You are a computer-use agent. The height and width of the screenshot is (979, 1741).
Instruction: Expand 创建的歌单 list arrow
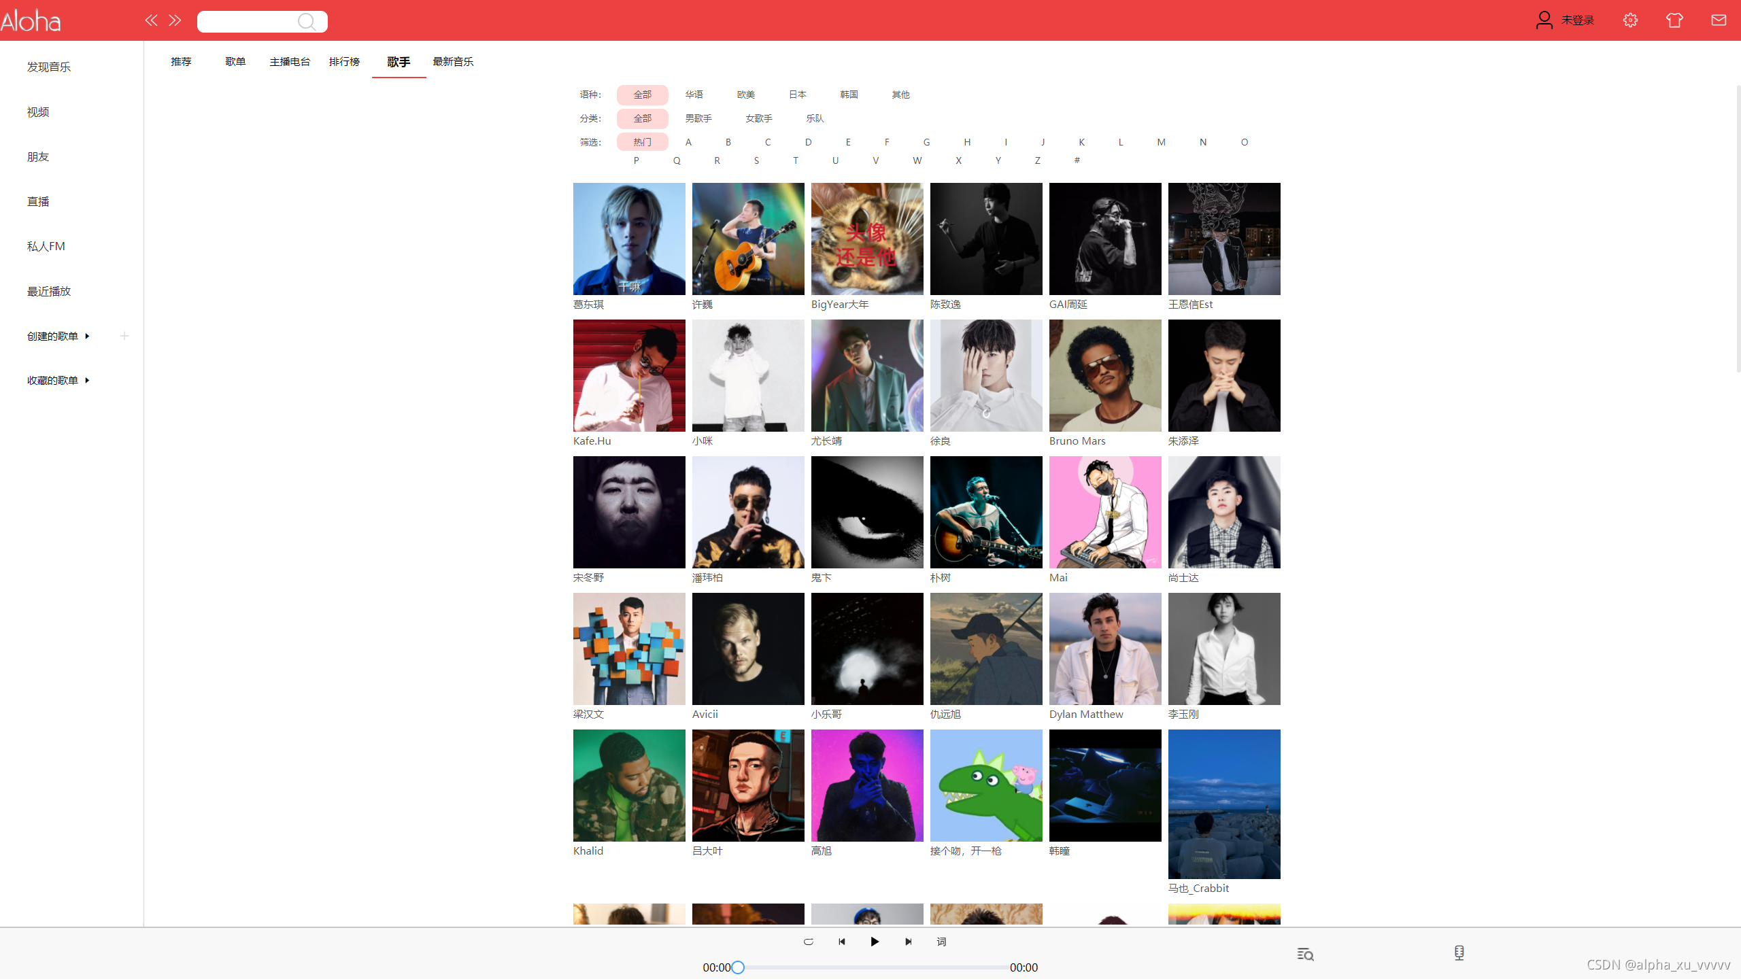click(x=87, y=336)
